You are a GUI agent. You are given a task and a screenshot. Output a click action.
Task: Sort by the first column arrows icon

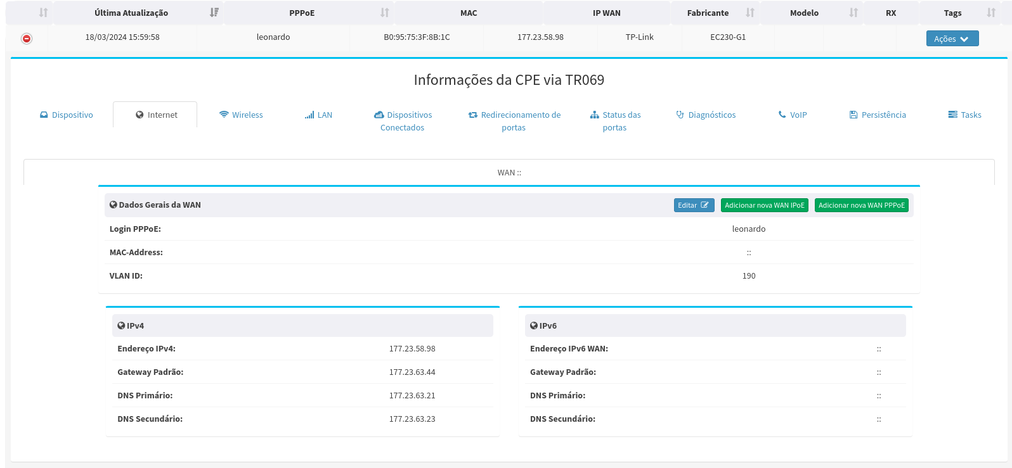(x=43, y=13)
